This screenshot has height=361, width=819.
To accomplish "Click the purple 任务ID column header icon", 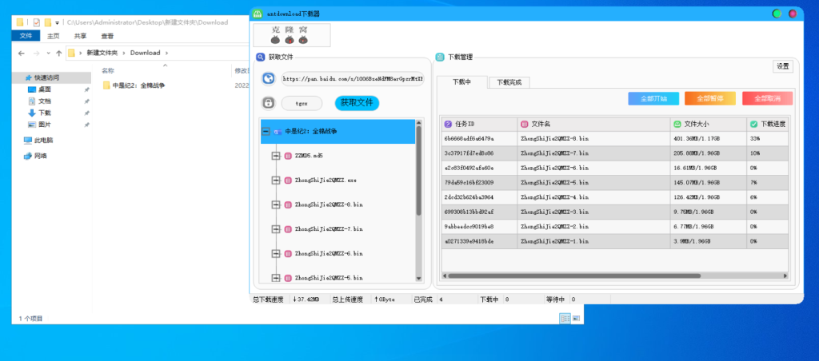I will [x=448, y=124].
